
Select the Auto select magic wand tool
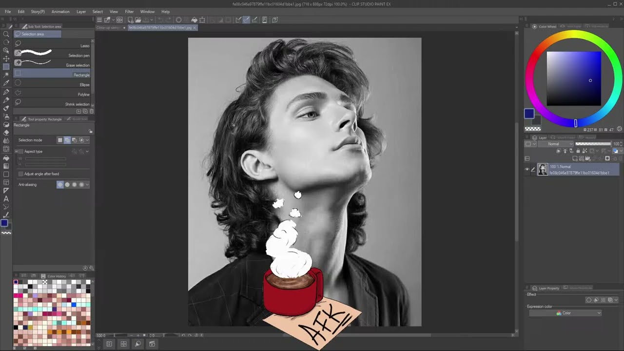[6, 75]
